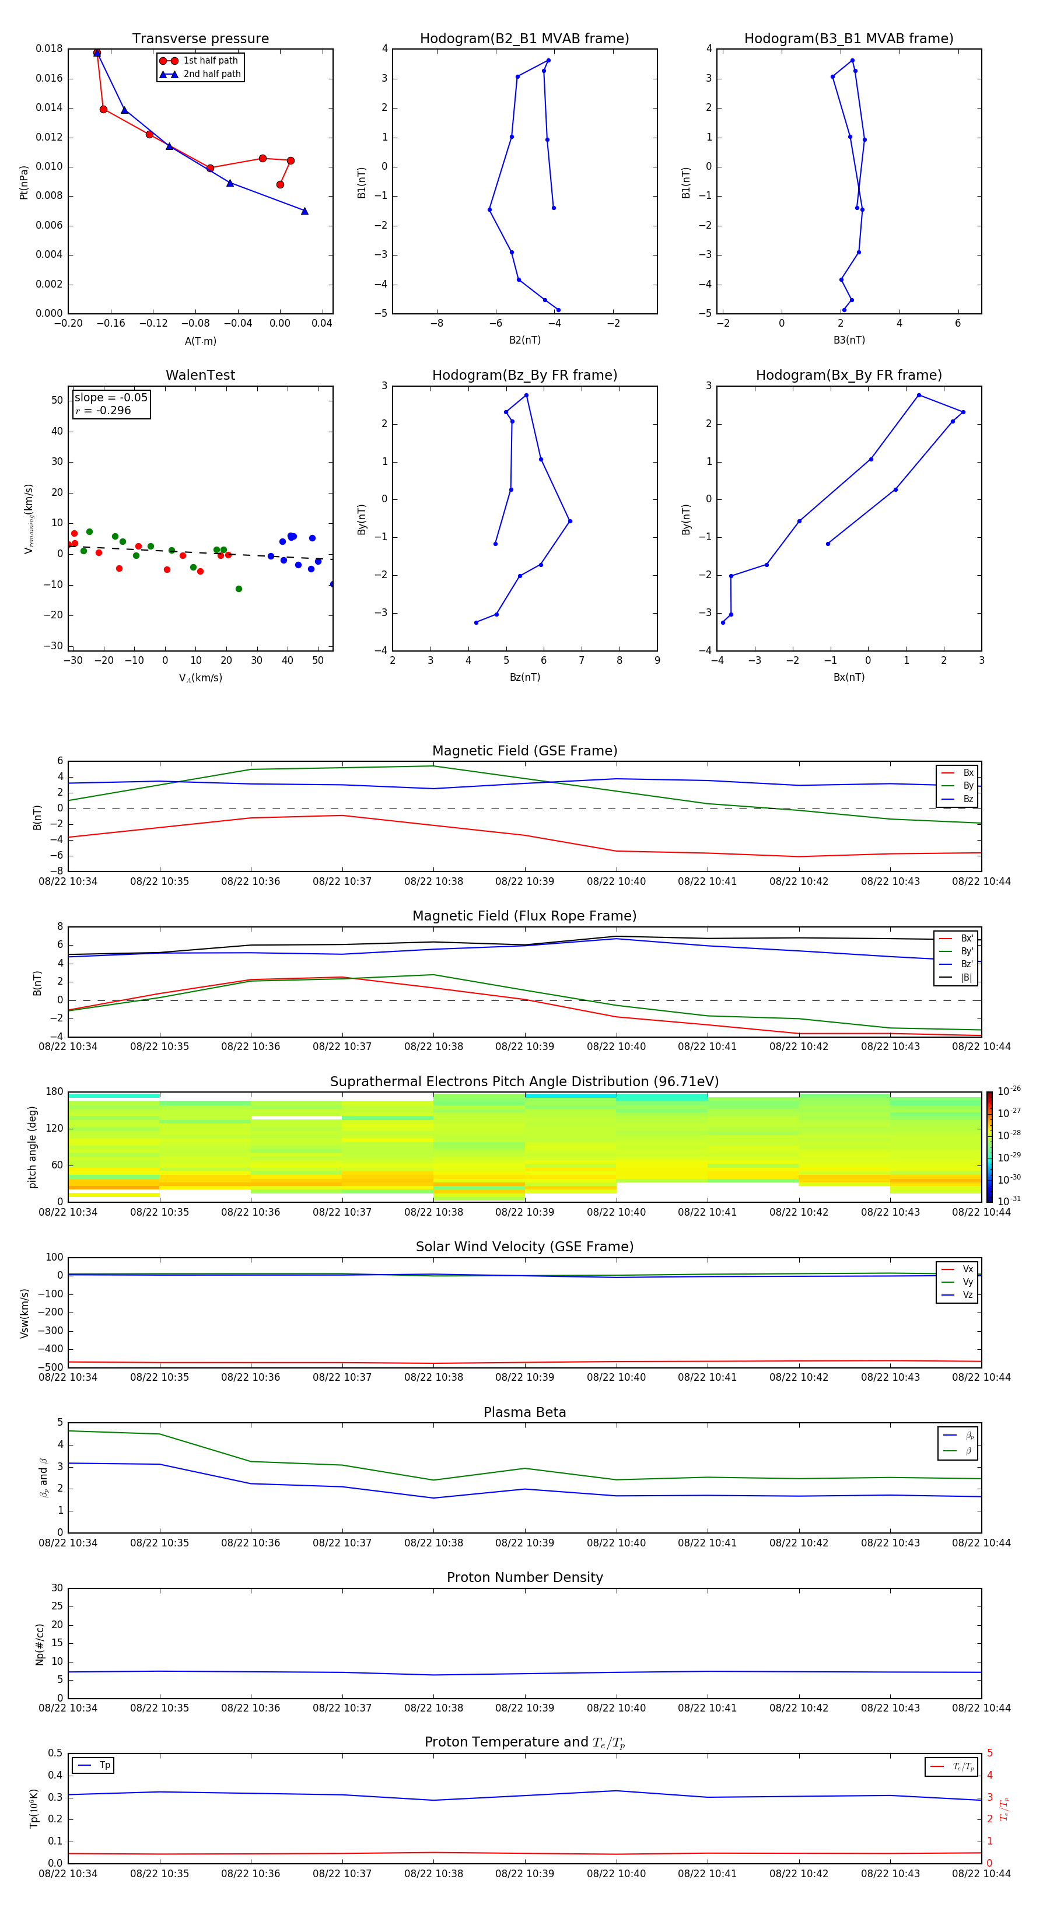Click the "By'" legend entry
Viewport: 1050px width, 1925px height.
[x=956, y=951]
